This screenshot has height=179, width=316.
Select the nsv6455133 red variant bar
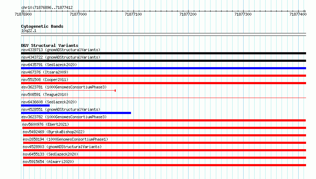tap(164, 158)
